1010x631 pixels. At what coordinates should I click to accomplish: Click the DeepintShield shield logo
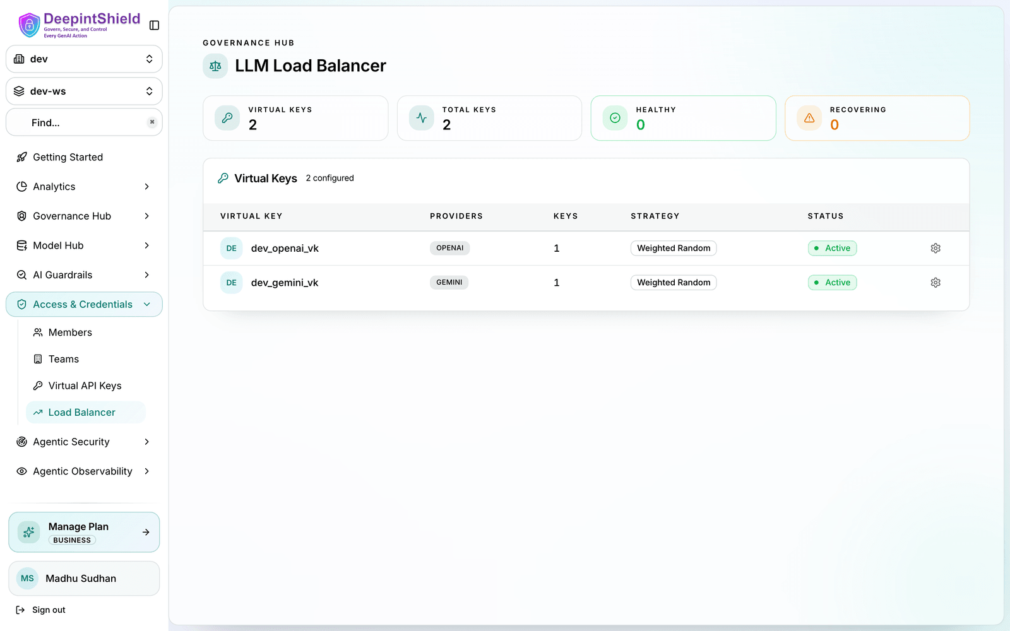[29, 25]
